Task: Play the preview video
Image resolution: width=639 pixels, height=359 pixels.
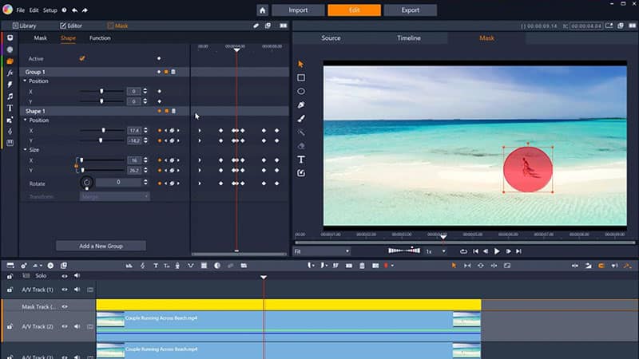Action: pyautogui.click(x=497, y=251)
